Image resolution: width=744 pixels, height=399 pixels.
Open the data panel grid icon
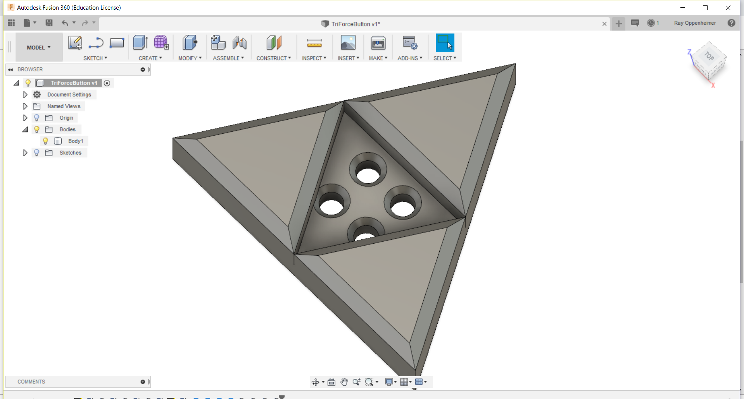(x=11, y=23)
